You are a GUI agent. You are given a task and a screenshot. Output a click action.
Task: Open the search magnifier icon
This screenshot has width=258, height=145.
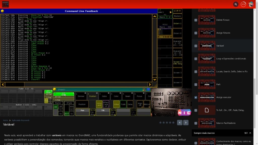coord(236,4)
